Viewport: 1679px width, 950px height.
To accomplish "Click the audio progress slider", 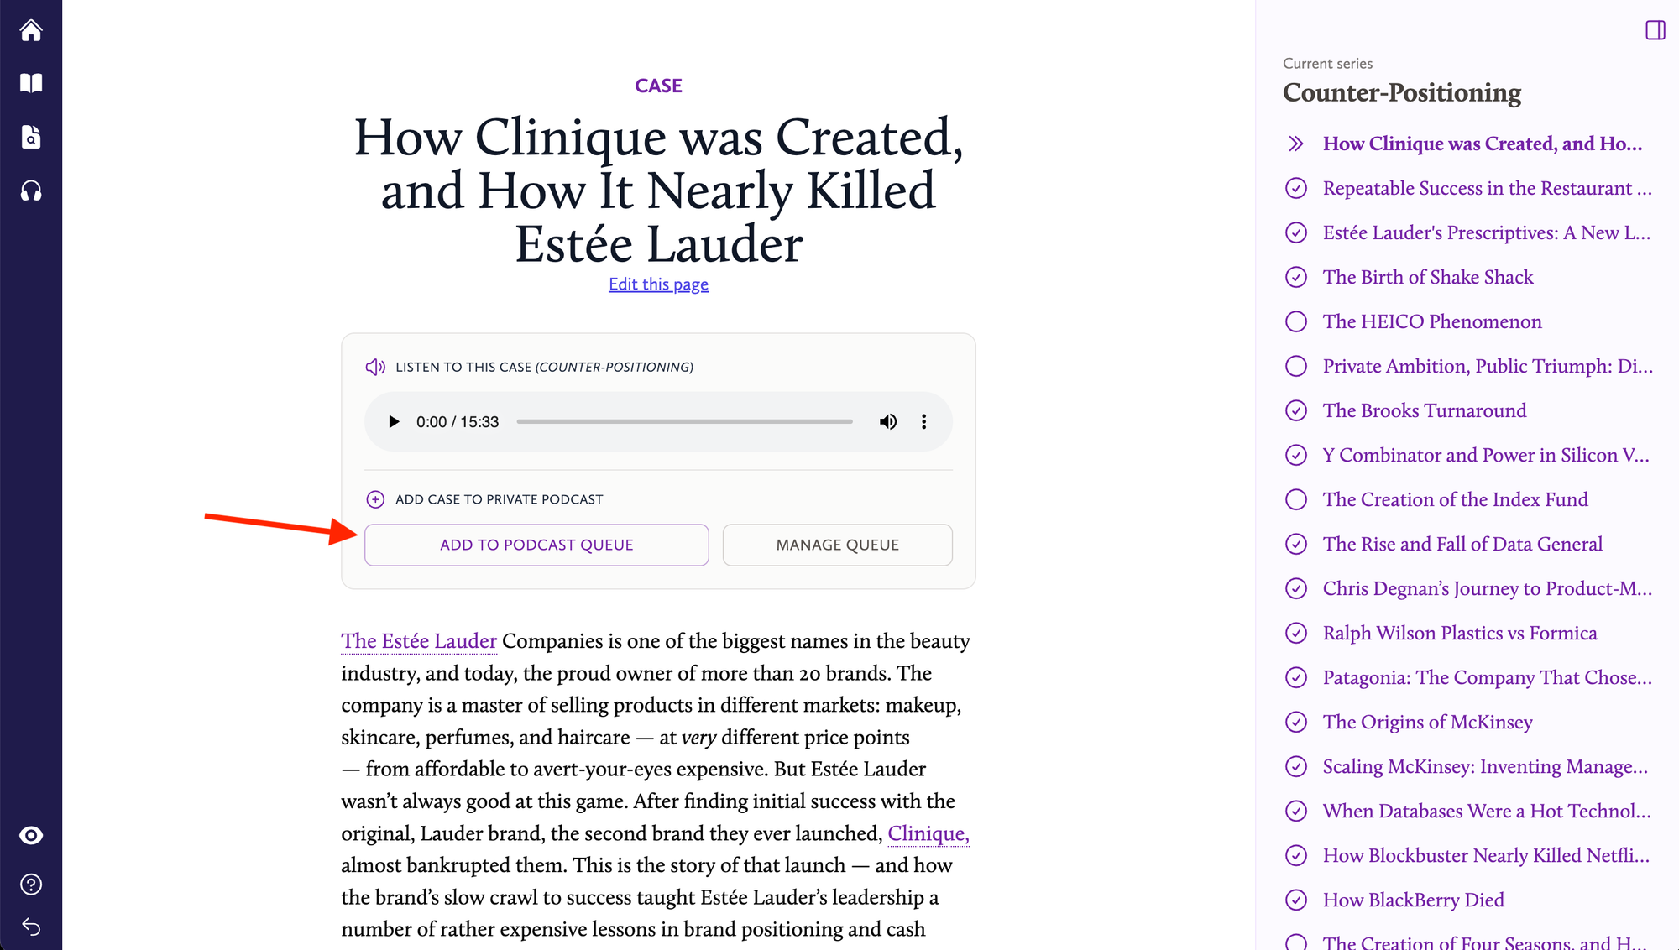I will [684, 421].
